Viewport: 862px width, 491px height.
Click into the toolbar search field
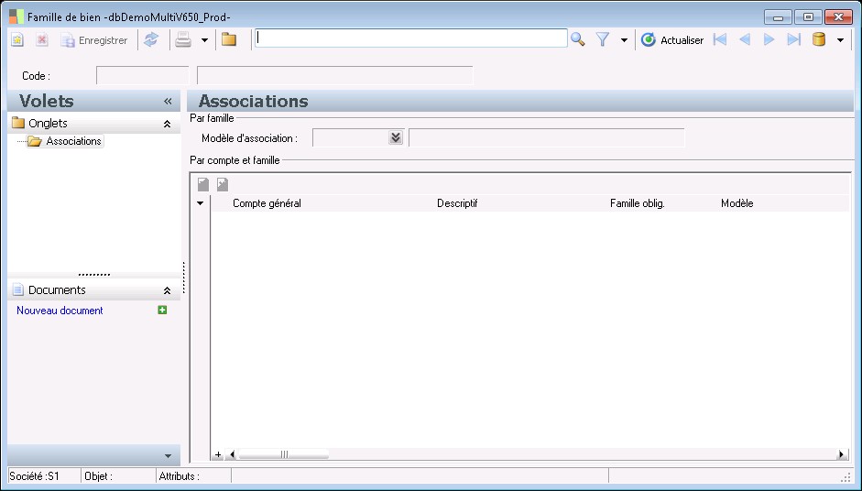point(410,38)
